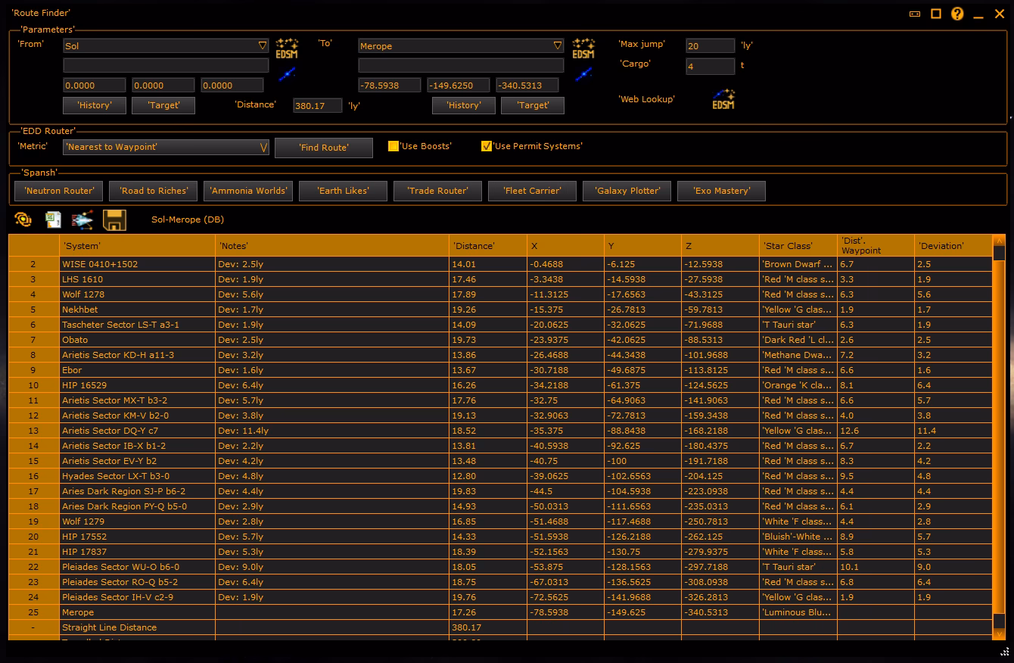Open Road to Riches
Image resolution: width=1014 pixels, height=663 pixels.
click(154, 191)
